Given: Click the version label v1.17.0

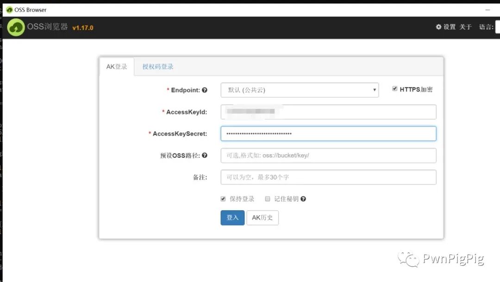Looking at the screenshot, I should pos(83,28).
